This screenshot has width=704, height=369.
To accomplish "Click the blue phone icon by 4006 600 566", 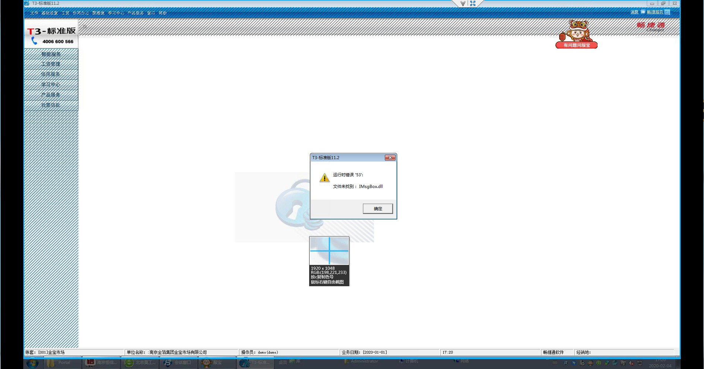I will click(34, 41).
